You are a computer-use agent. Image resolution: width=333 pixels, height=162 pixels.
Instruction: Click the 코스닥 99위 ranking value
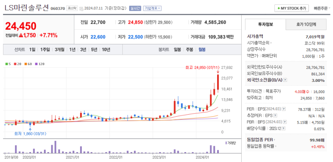point(314,43)
